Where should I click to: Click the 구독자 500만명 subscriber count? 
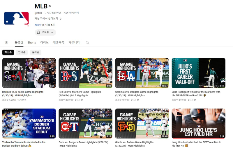point(53,13)
